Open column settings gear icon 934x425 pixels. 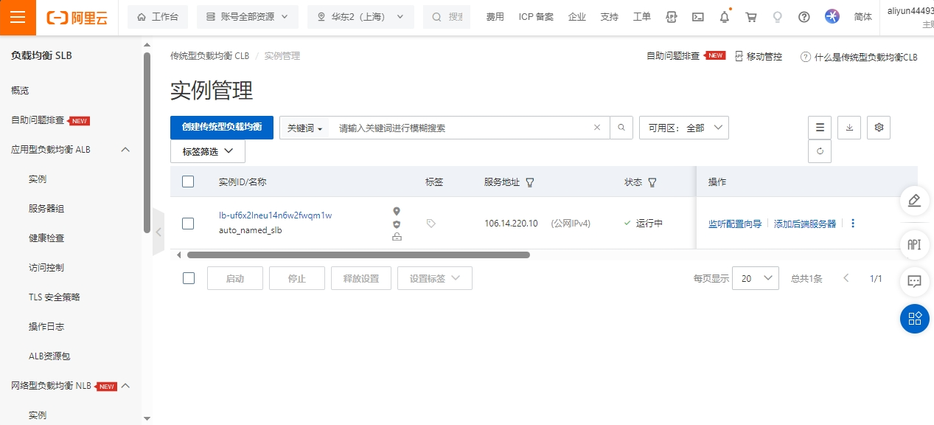coord(879,128)
